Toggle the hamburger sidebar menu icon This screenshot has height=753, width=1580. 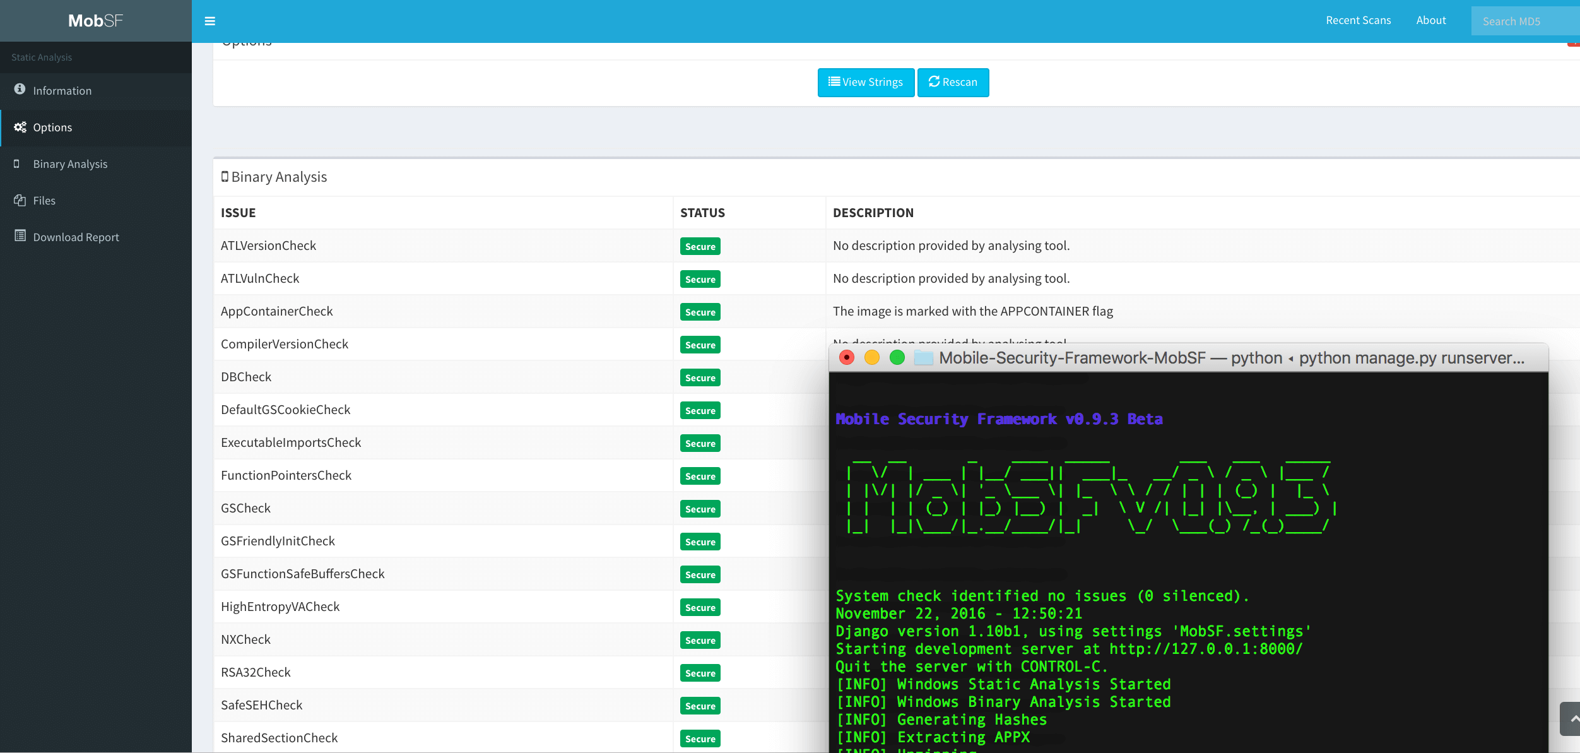pos(210,21)
